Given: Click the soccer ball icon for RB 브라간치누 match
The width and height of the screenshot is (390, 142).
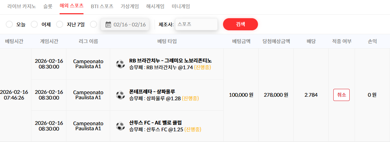Looking at the screenshot, I should click(x=120, y=64).
